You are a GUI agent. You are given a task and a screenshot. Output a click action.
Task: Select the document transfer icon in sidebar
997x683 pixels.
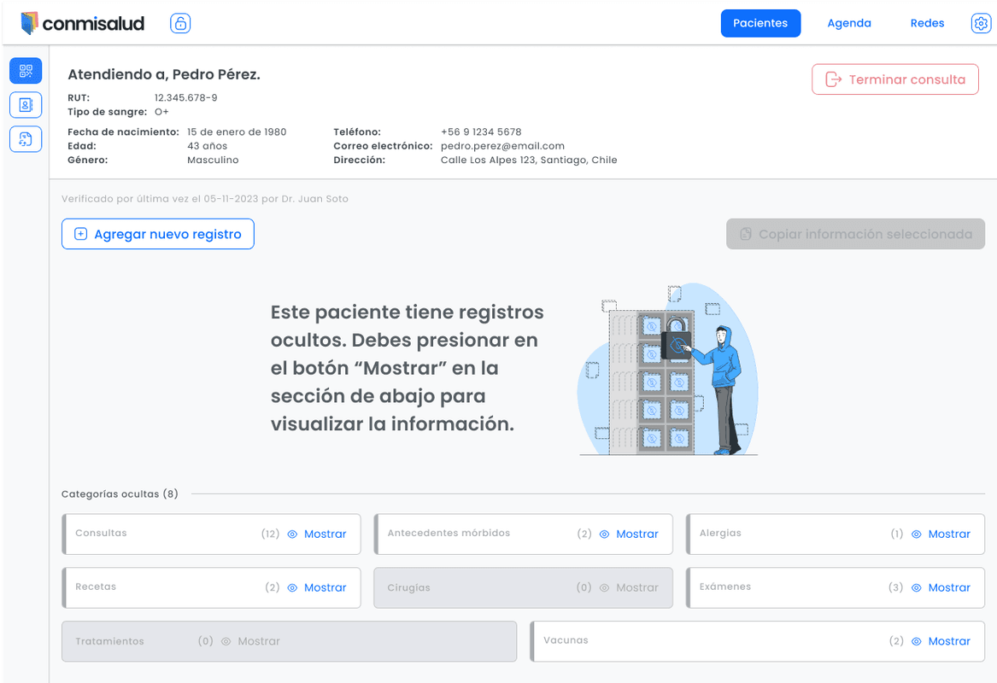pyautogui.click(x=25, y=138)
